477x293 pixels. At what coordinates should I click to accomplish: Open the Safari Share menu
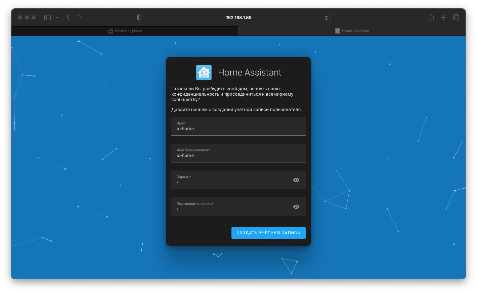[x=431, y=17]
